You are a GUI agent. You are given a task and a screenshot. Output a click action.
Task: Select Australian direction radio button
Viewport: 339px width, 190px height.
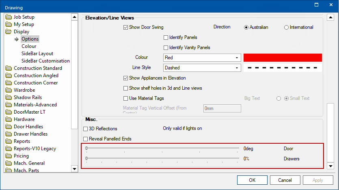coord(246,28)
